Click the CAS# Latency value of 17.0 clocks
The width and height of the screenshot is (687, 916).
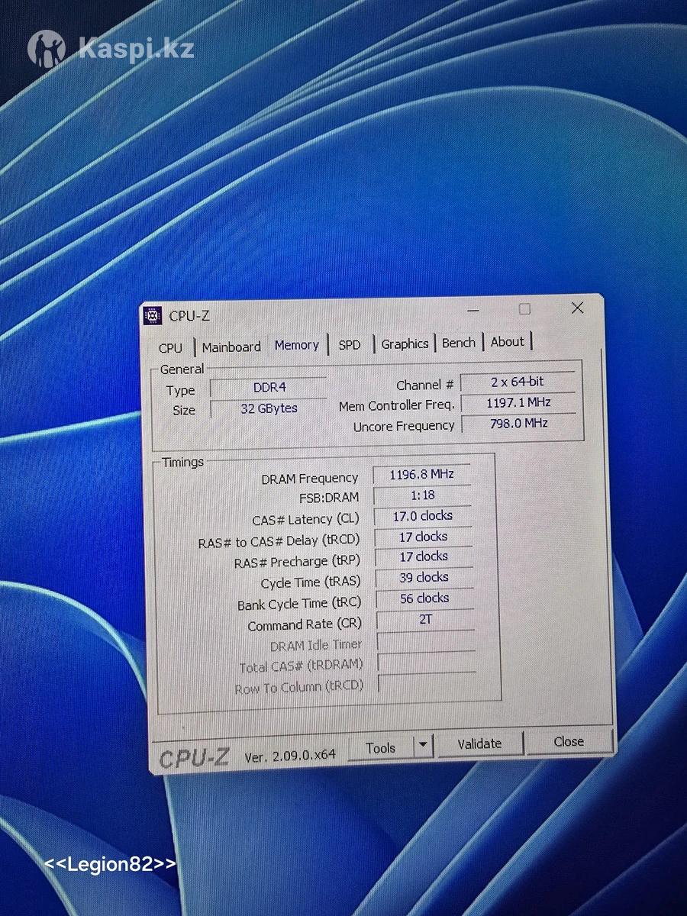click(x=422, y=516)
